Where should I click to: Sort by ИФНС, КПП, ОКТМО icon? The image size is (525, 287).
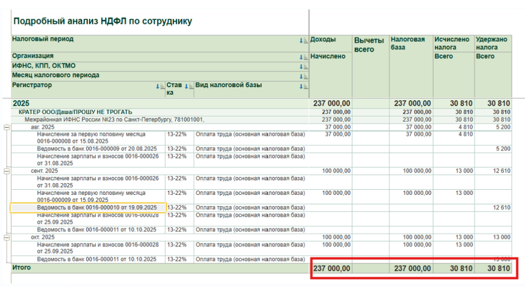tap(303, 67)
